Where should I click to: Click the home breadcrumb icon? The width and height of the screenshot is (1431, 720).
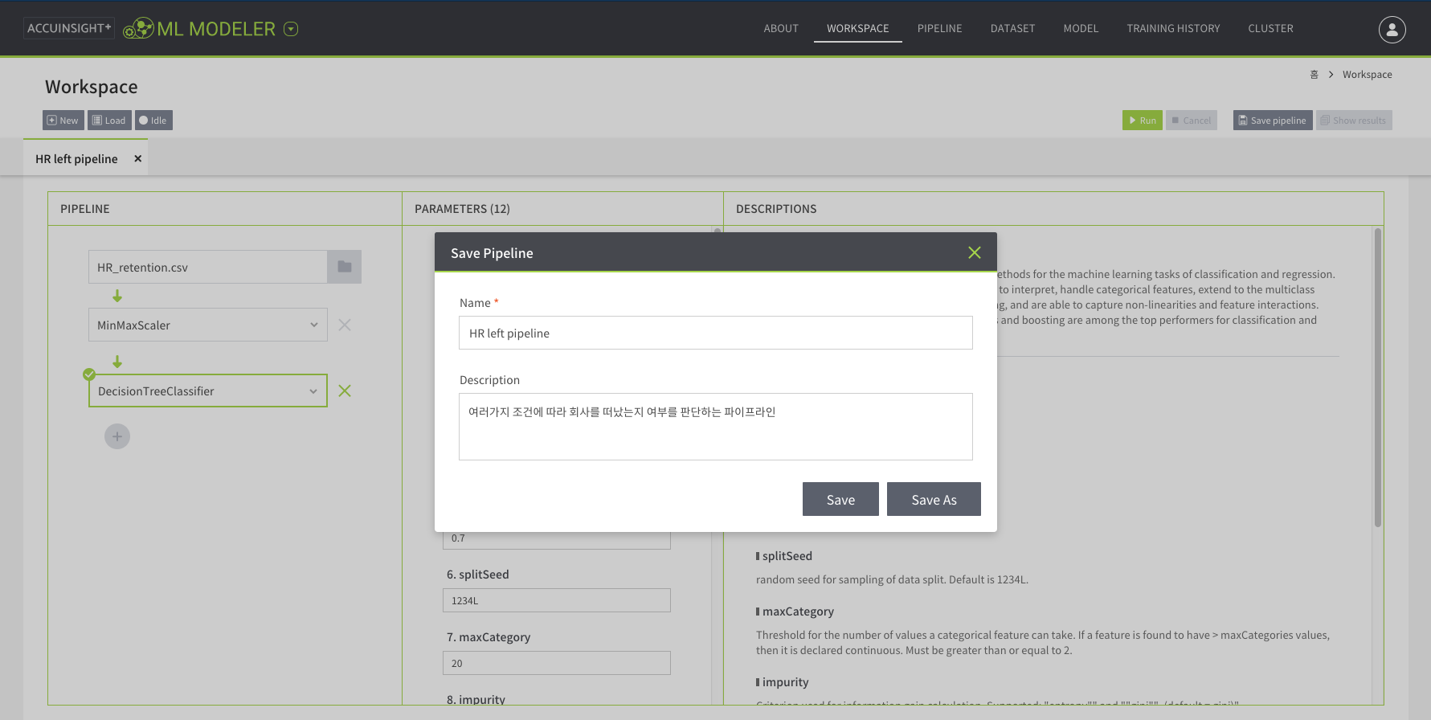pos(1314,75)
